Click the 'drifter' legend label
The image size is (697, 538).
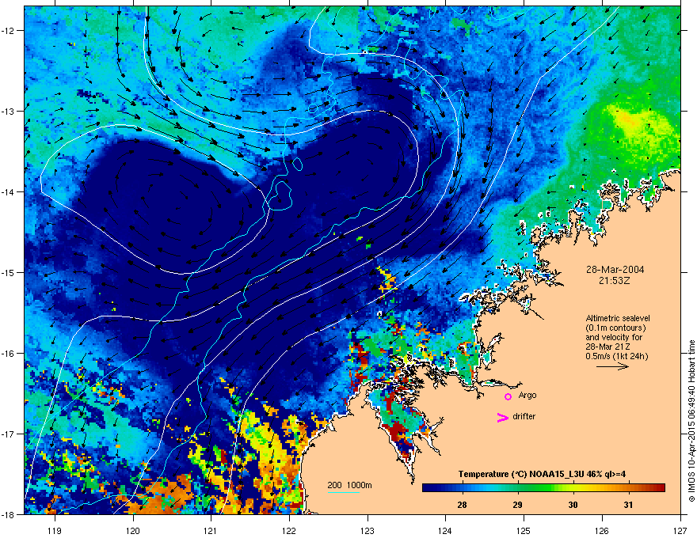coord(524,416)
